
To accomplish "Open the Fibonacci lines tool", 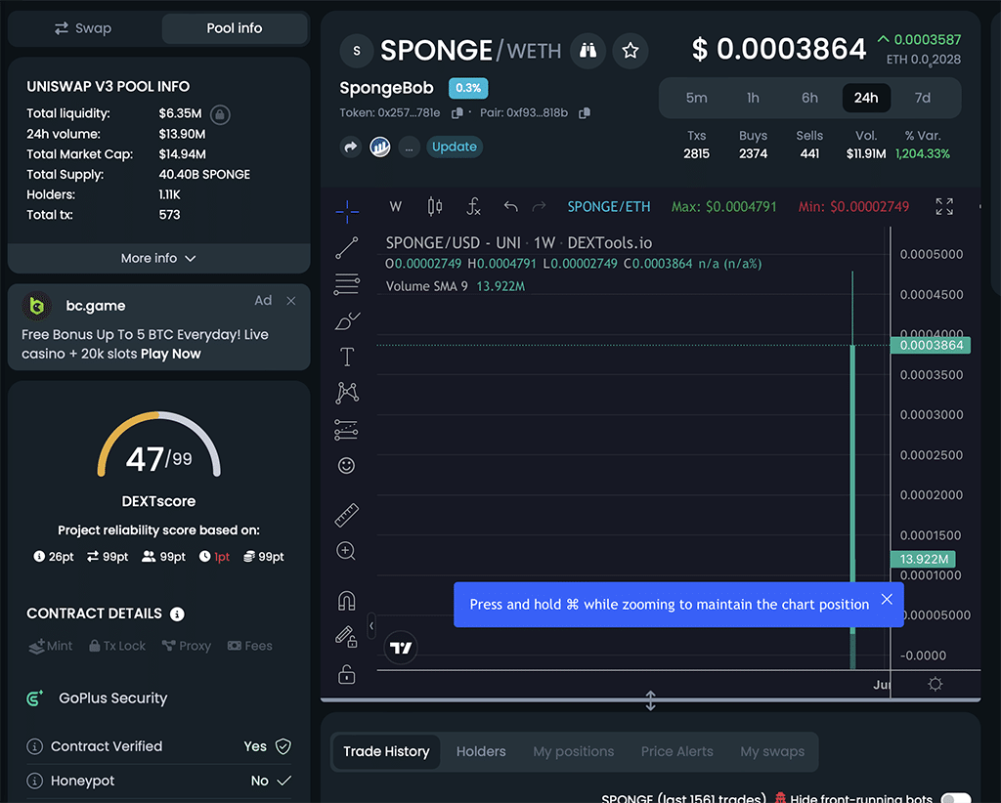I will tap(347, 284).
